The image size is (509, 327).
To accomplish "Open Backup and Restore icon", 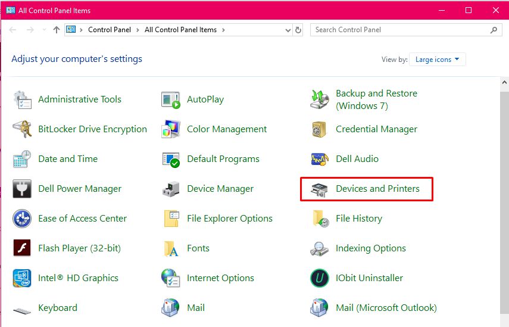I will 320,99.
